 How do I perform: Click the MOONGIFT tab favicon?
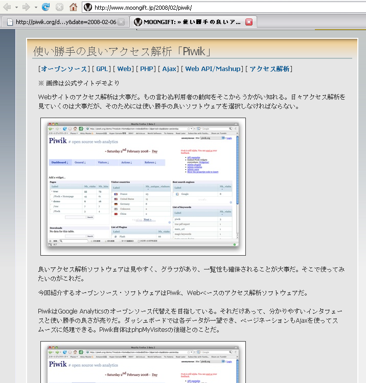tap(138, 22)
